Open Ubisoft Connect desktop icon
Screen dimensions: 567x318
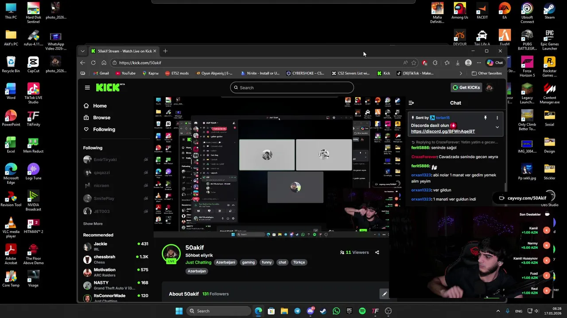coord(527,13)
